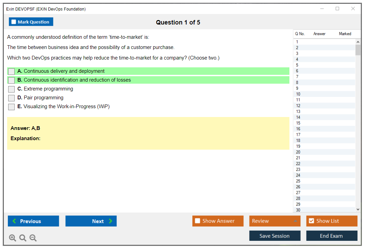Check option C Extreme programming
The width and height of the screenshot is (366, 250).
[x=12, y=89]
